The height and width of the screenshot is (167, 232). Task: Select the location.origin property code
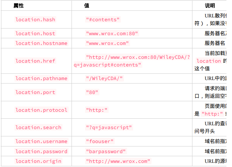(38, 161)
